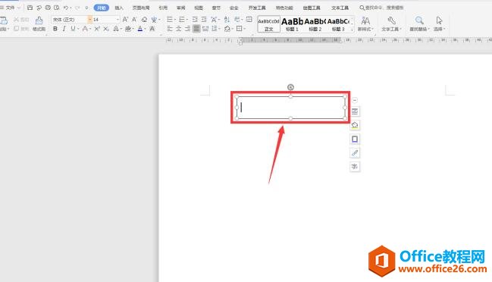Increase font size with the A+ icon
Image resolution: width=492 pixels, height=282 pixels.
coord(125,20)
